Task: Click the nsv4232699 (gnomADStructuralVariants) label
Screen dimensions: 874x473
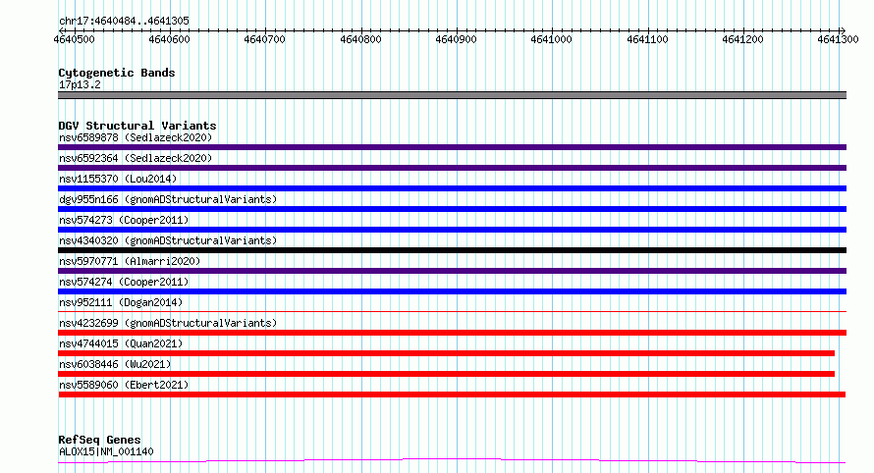Action: (x=168, y=323)
